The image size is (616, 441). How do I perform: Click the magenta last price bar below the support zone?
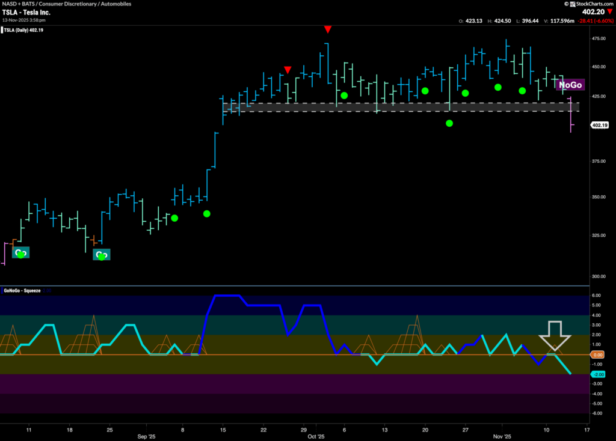click(x=571, y=115)
